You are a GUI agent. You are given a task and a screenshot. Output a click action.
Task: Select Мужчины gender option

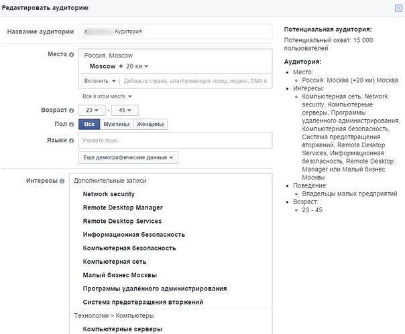pyautogui.click(x=117, y=124)
